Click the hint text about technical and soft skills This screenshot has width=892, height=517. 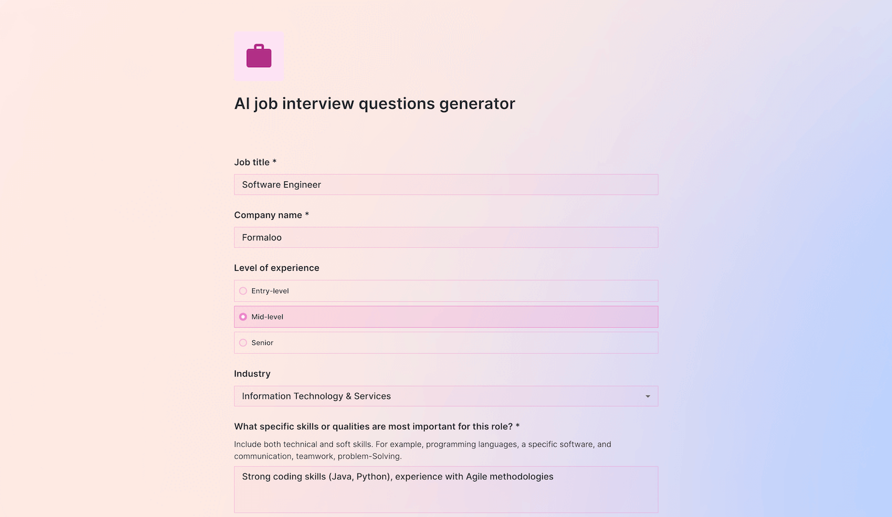coord(422,450)
